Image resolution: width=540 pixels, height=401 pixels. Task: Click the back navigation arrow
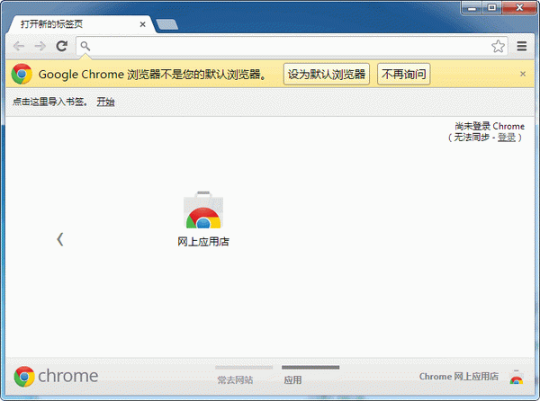coord(19,46)
